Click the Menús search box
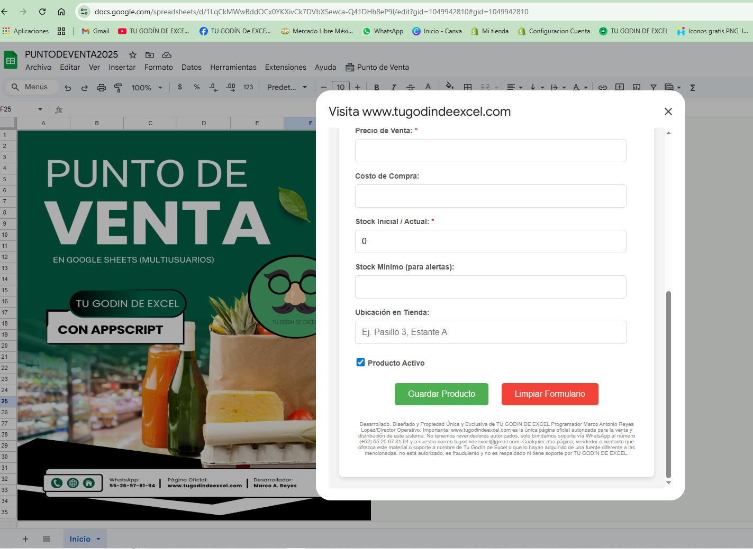The image size is (753, 549). coord(32,87)
